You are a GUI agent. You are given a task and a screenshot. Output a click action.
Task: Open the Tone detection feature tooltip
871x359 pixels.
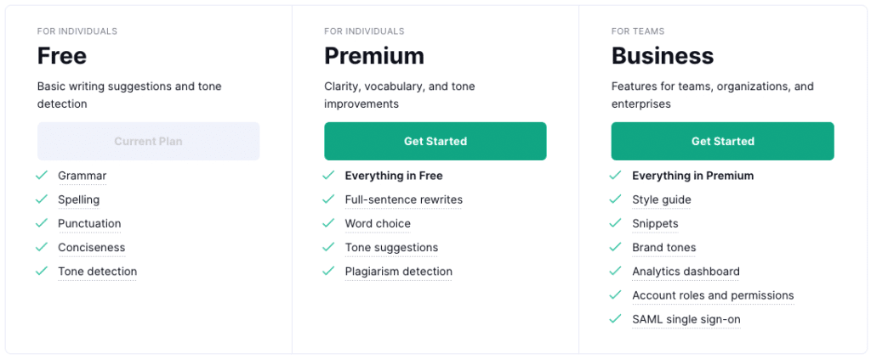pos(97,272)
